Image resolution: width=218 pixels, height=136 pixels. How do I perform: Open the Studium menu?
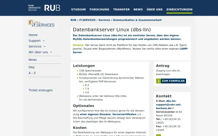pos(78,9)
